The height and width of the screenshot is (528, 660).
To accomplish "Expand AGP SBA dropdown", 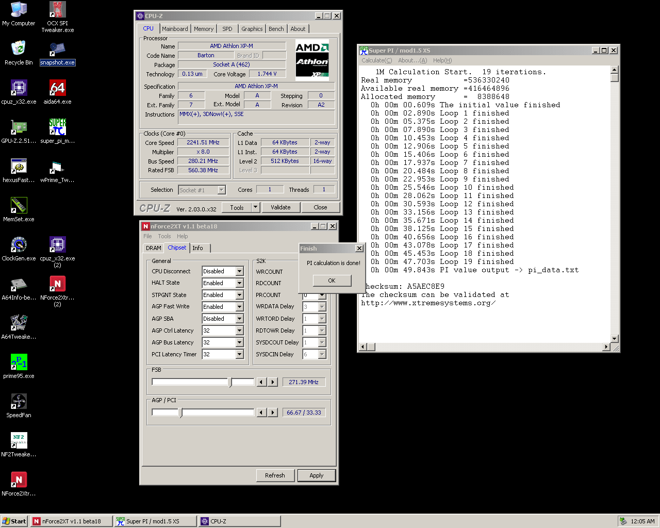I will pyautogui.click(x=239, y=319).
